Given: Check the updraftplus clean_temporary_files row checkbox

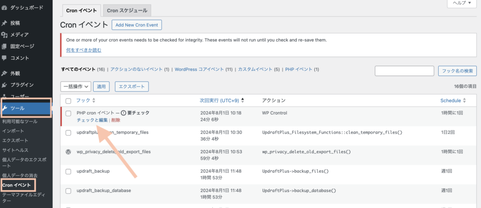Looking at the screenshot, I should [69, 132].
